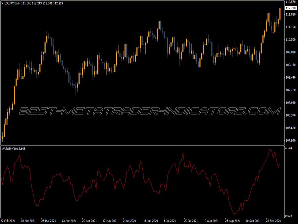Click the 105.680 price scale value
The height and width of the screenshot is (224, 298).
(x=291, y=128)
